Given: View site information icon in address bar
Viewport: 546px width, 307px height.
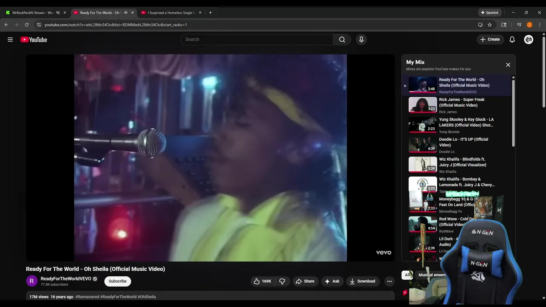Looking at the screenshot, I should coord(38,25).
